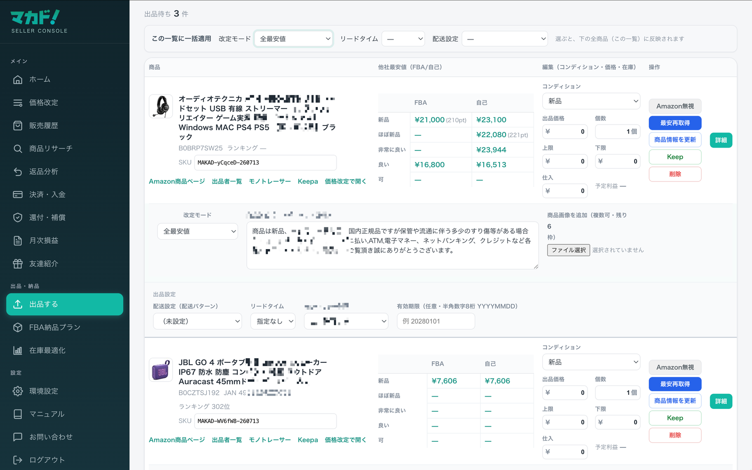Click Keep button for Audio-Technica headset
752x470 pixels.
(675, 157)
